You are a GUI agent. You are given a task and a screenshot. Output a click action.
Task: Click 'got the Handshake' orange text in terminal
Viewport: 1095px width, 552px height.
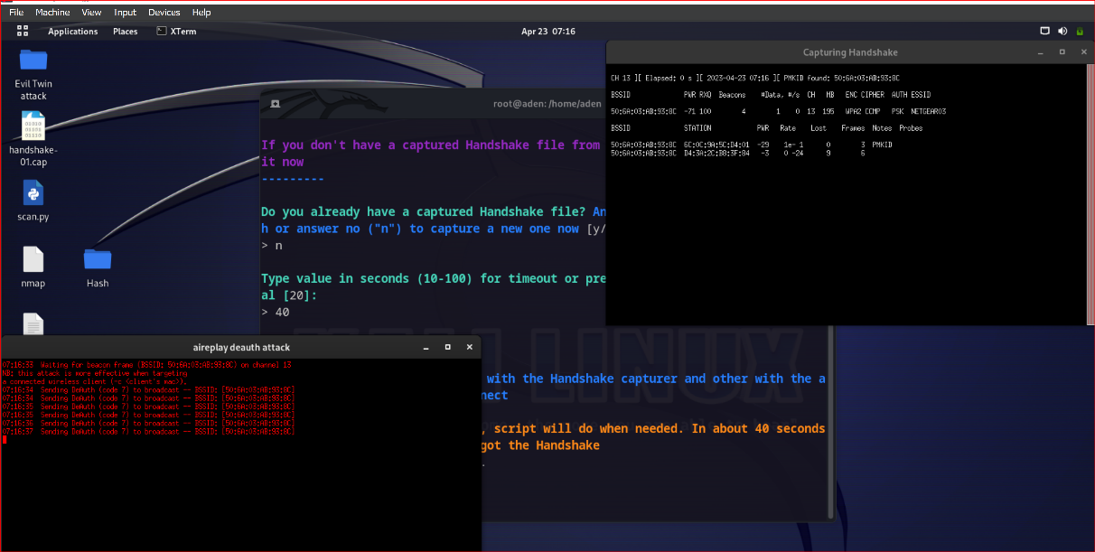coord(539,445)
